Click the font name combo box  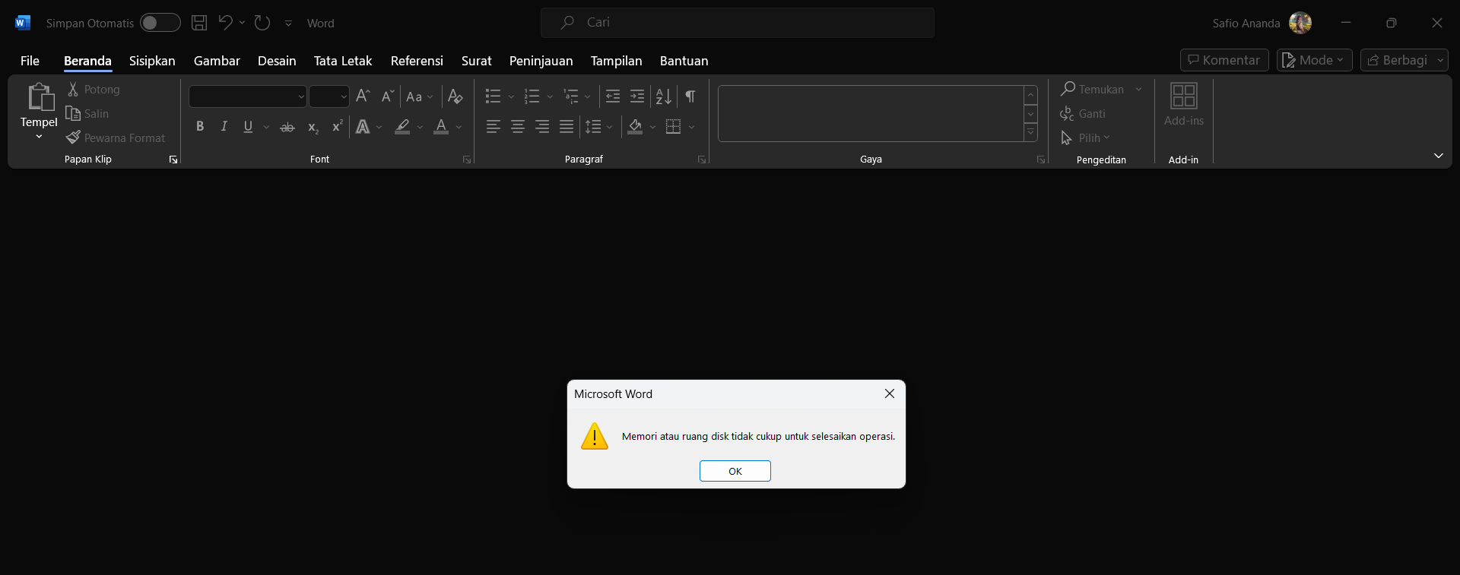click(248, 96)
